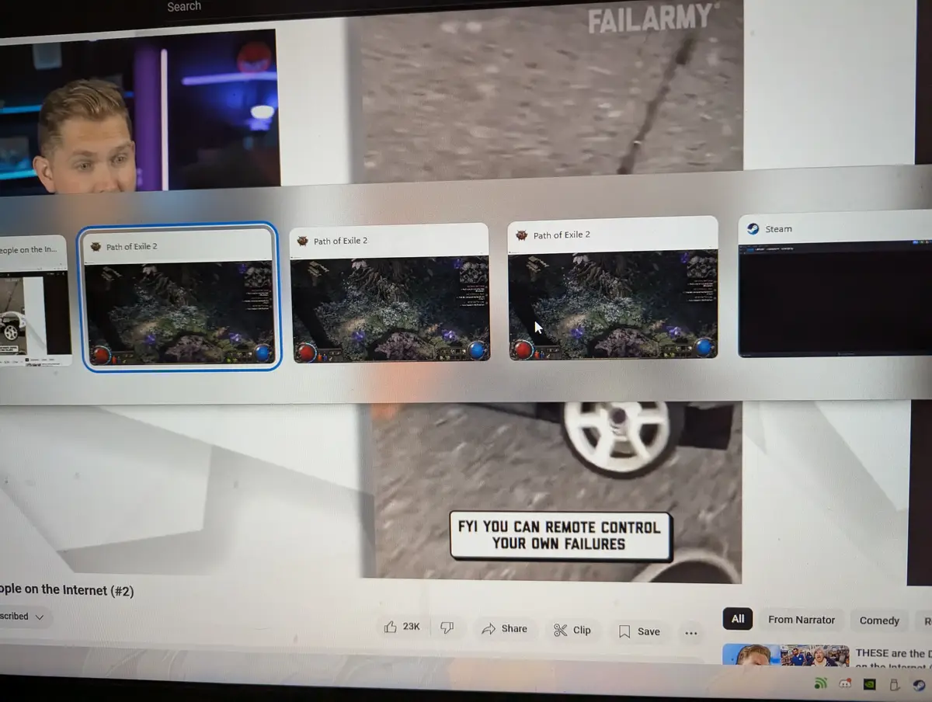Switch to the Steam window thumbnail
Image resolution: width=932 pixels, height=702 pixels.
835,286
